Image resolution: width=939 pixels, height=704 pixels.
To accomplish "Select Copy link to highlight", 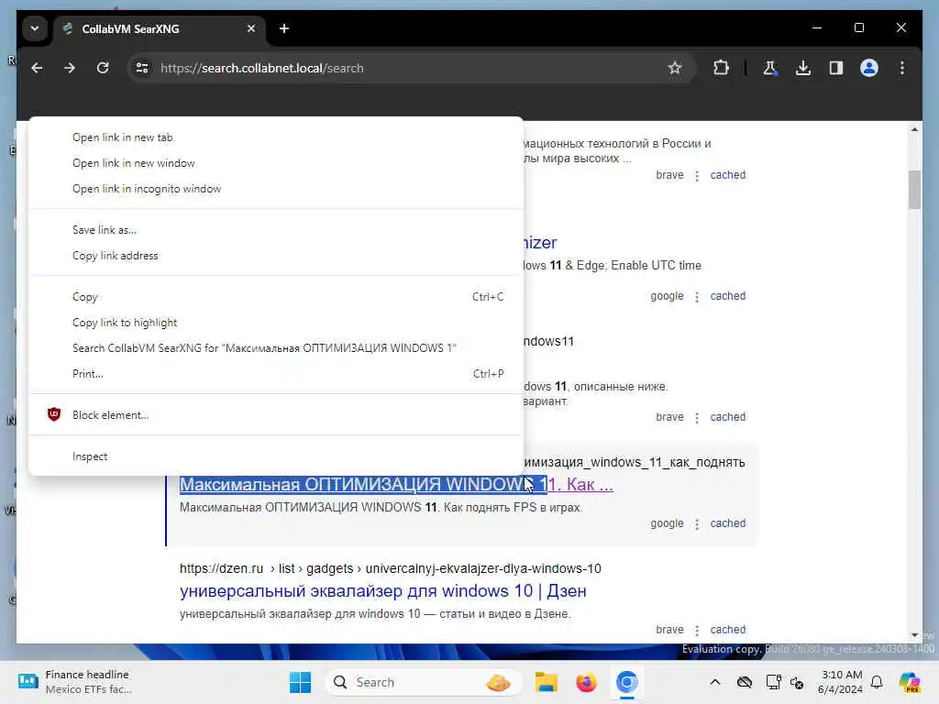I will click(276, 323).
